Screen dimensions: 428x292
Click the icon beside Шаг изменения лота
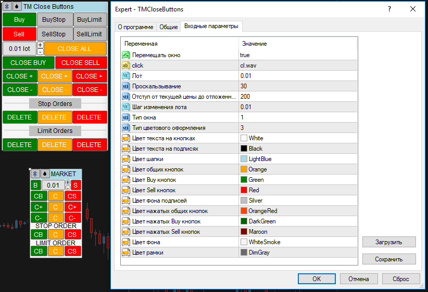[x=125, y=107]
